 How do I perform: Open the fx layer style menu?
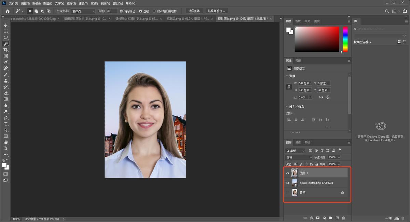click(x=311, y=218)
